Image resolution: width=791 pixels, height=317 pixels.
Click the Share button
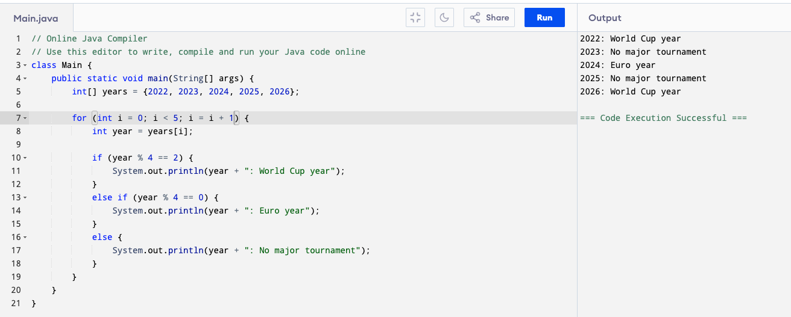pyautogui.click(x=489, y=17)
